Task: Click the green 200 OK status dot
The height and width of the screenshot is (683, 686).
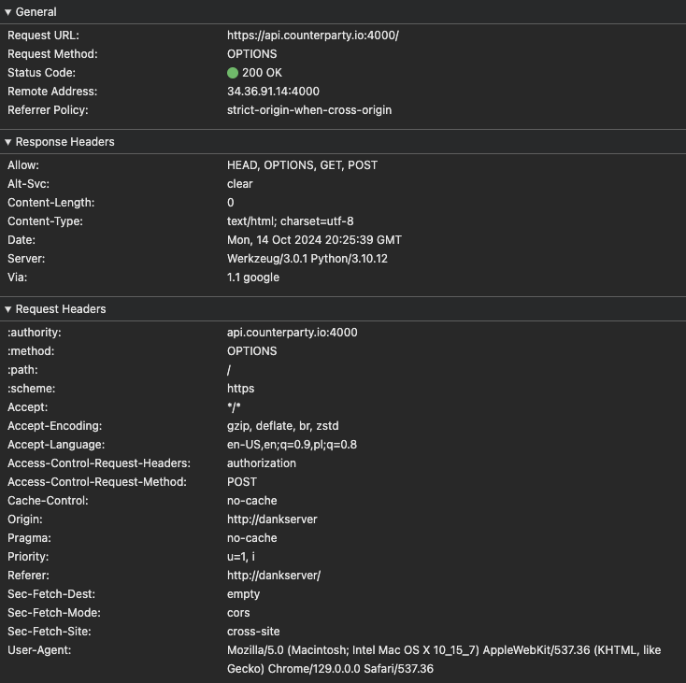Action: coord(233,73)
